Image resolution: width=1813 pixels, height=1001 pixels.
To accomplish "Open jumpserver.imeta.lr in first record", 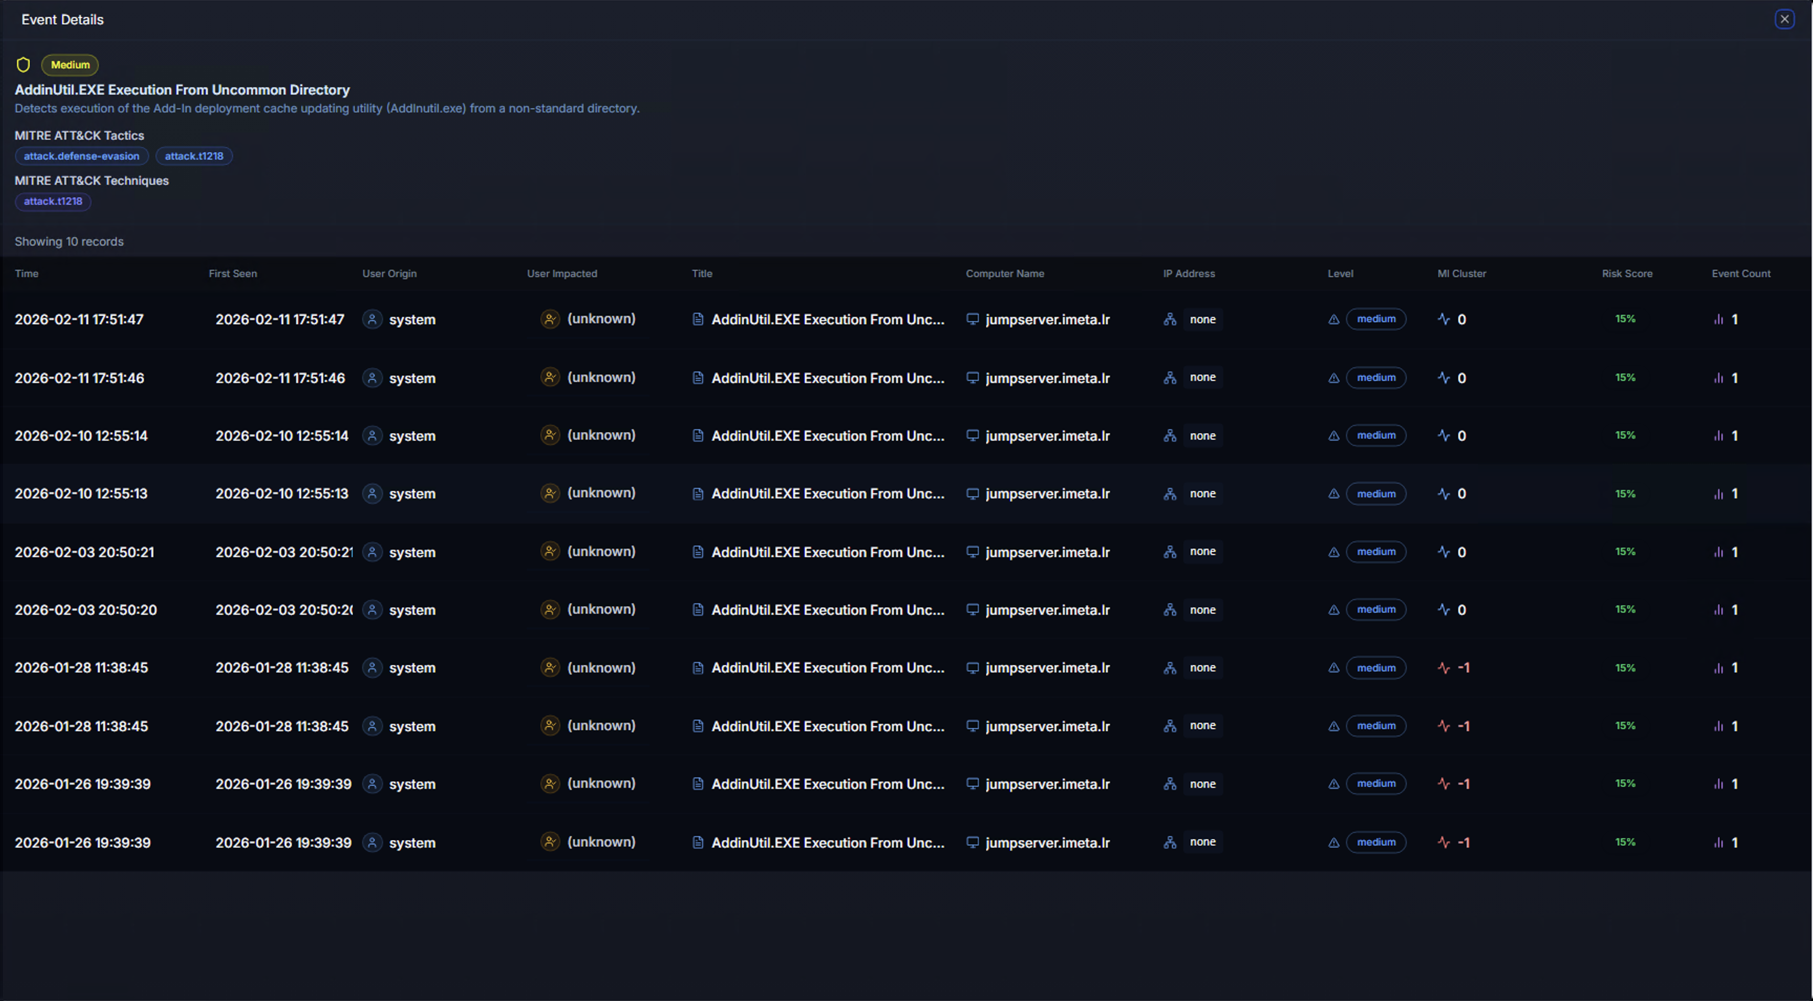I will tap(1047, 320).
